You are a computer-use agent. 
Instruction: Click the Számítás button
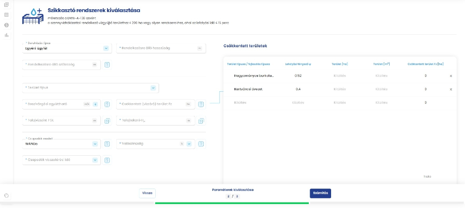tap(320, 193)
